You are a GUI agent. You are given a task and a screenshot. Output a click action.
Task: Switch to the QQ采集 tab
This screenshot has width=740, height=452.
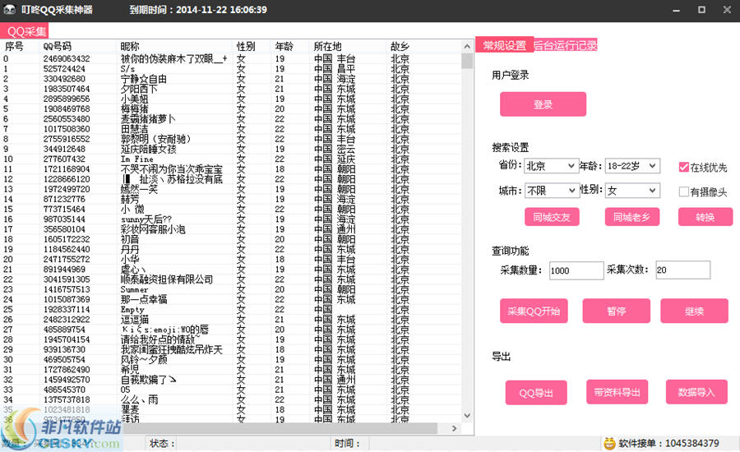(25, 31)
